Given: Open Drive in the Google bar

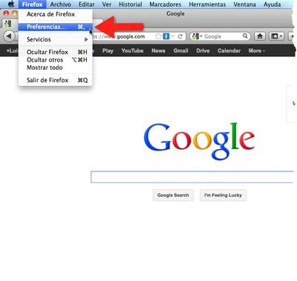Looking at the screenshot, I should click(x=203, y=50).
